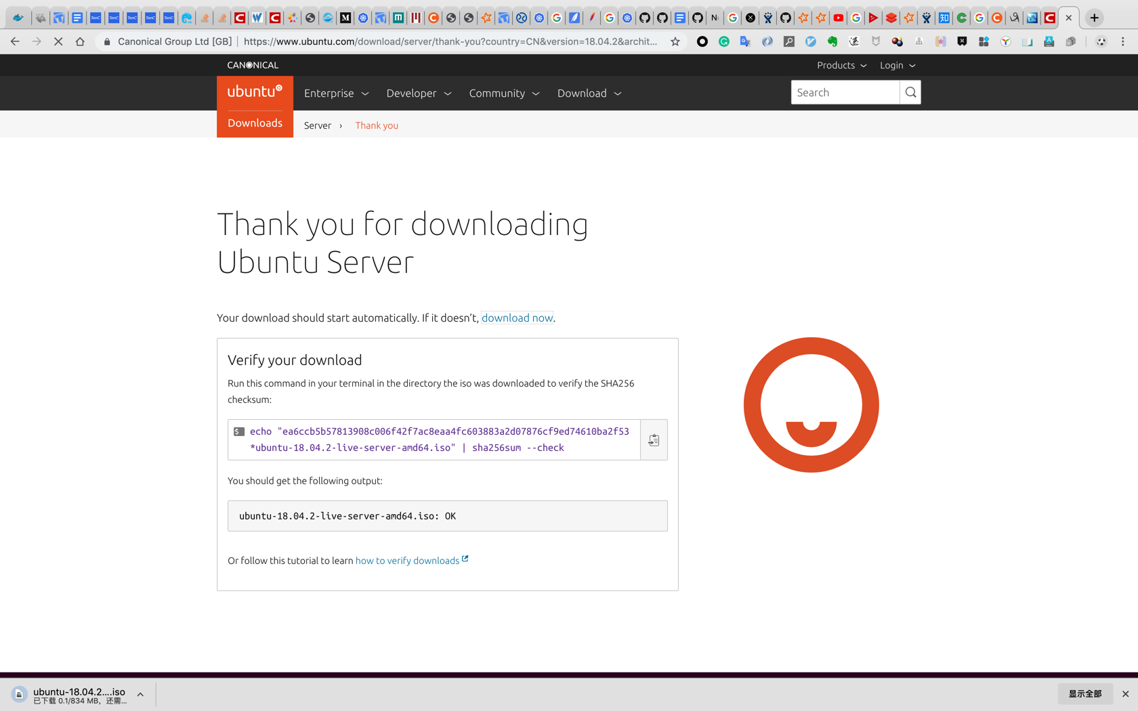Screen dimensions: 1138x711
Task: Open a new browser tab
Action: tap(1095, 18)
